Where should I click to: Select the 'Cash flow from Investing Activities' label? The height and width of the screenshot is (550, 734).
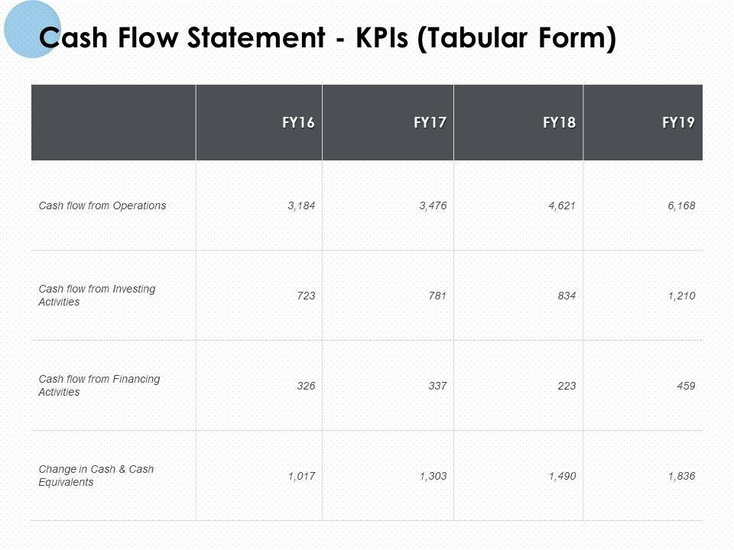coord(96,295)
